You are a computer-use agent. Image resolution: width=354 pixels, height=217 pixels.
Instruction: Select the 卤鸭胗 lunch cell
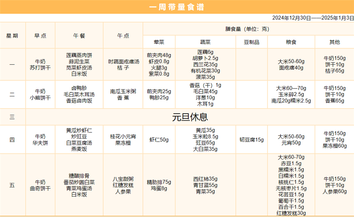[x=79, y=88]
